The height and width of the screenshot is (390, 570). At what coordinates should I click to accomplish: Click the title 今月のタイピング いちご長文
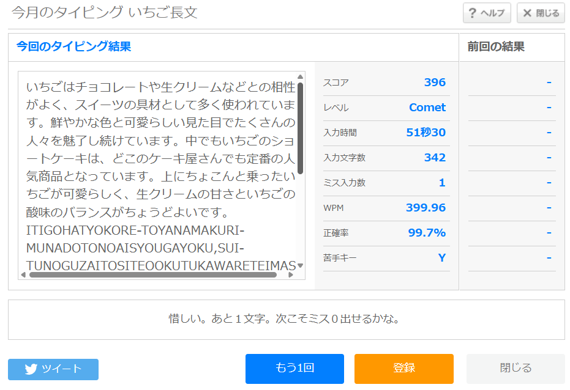(x=105, y=13)
